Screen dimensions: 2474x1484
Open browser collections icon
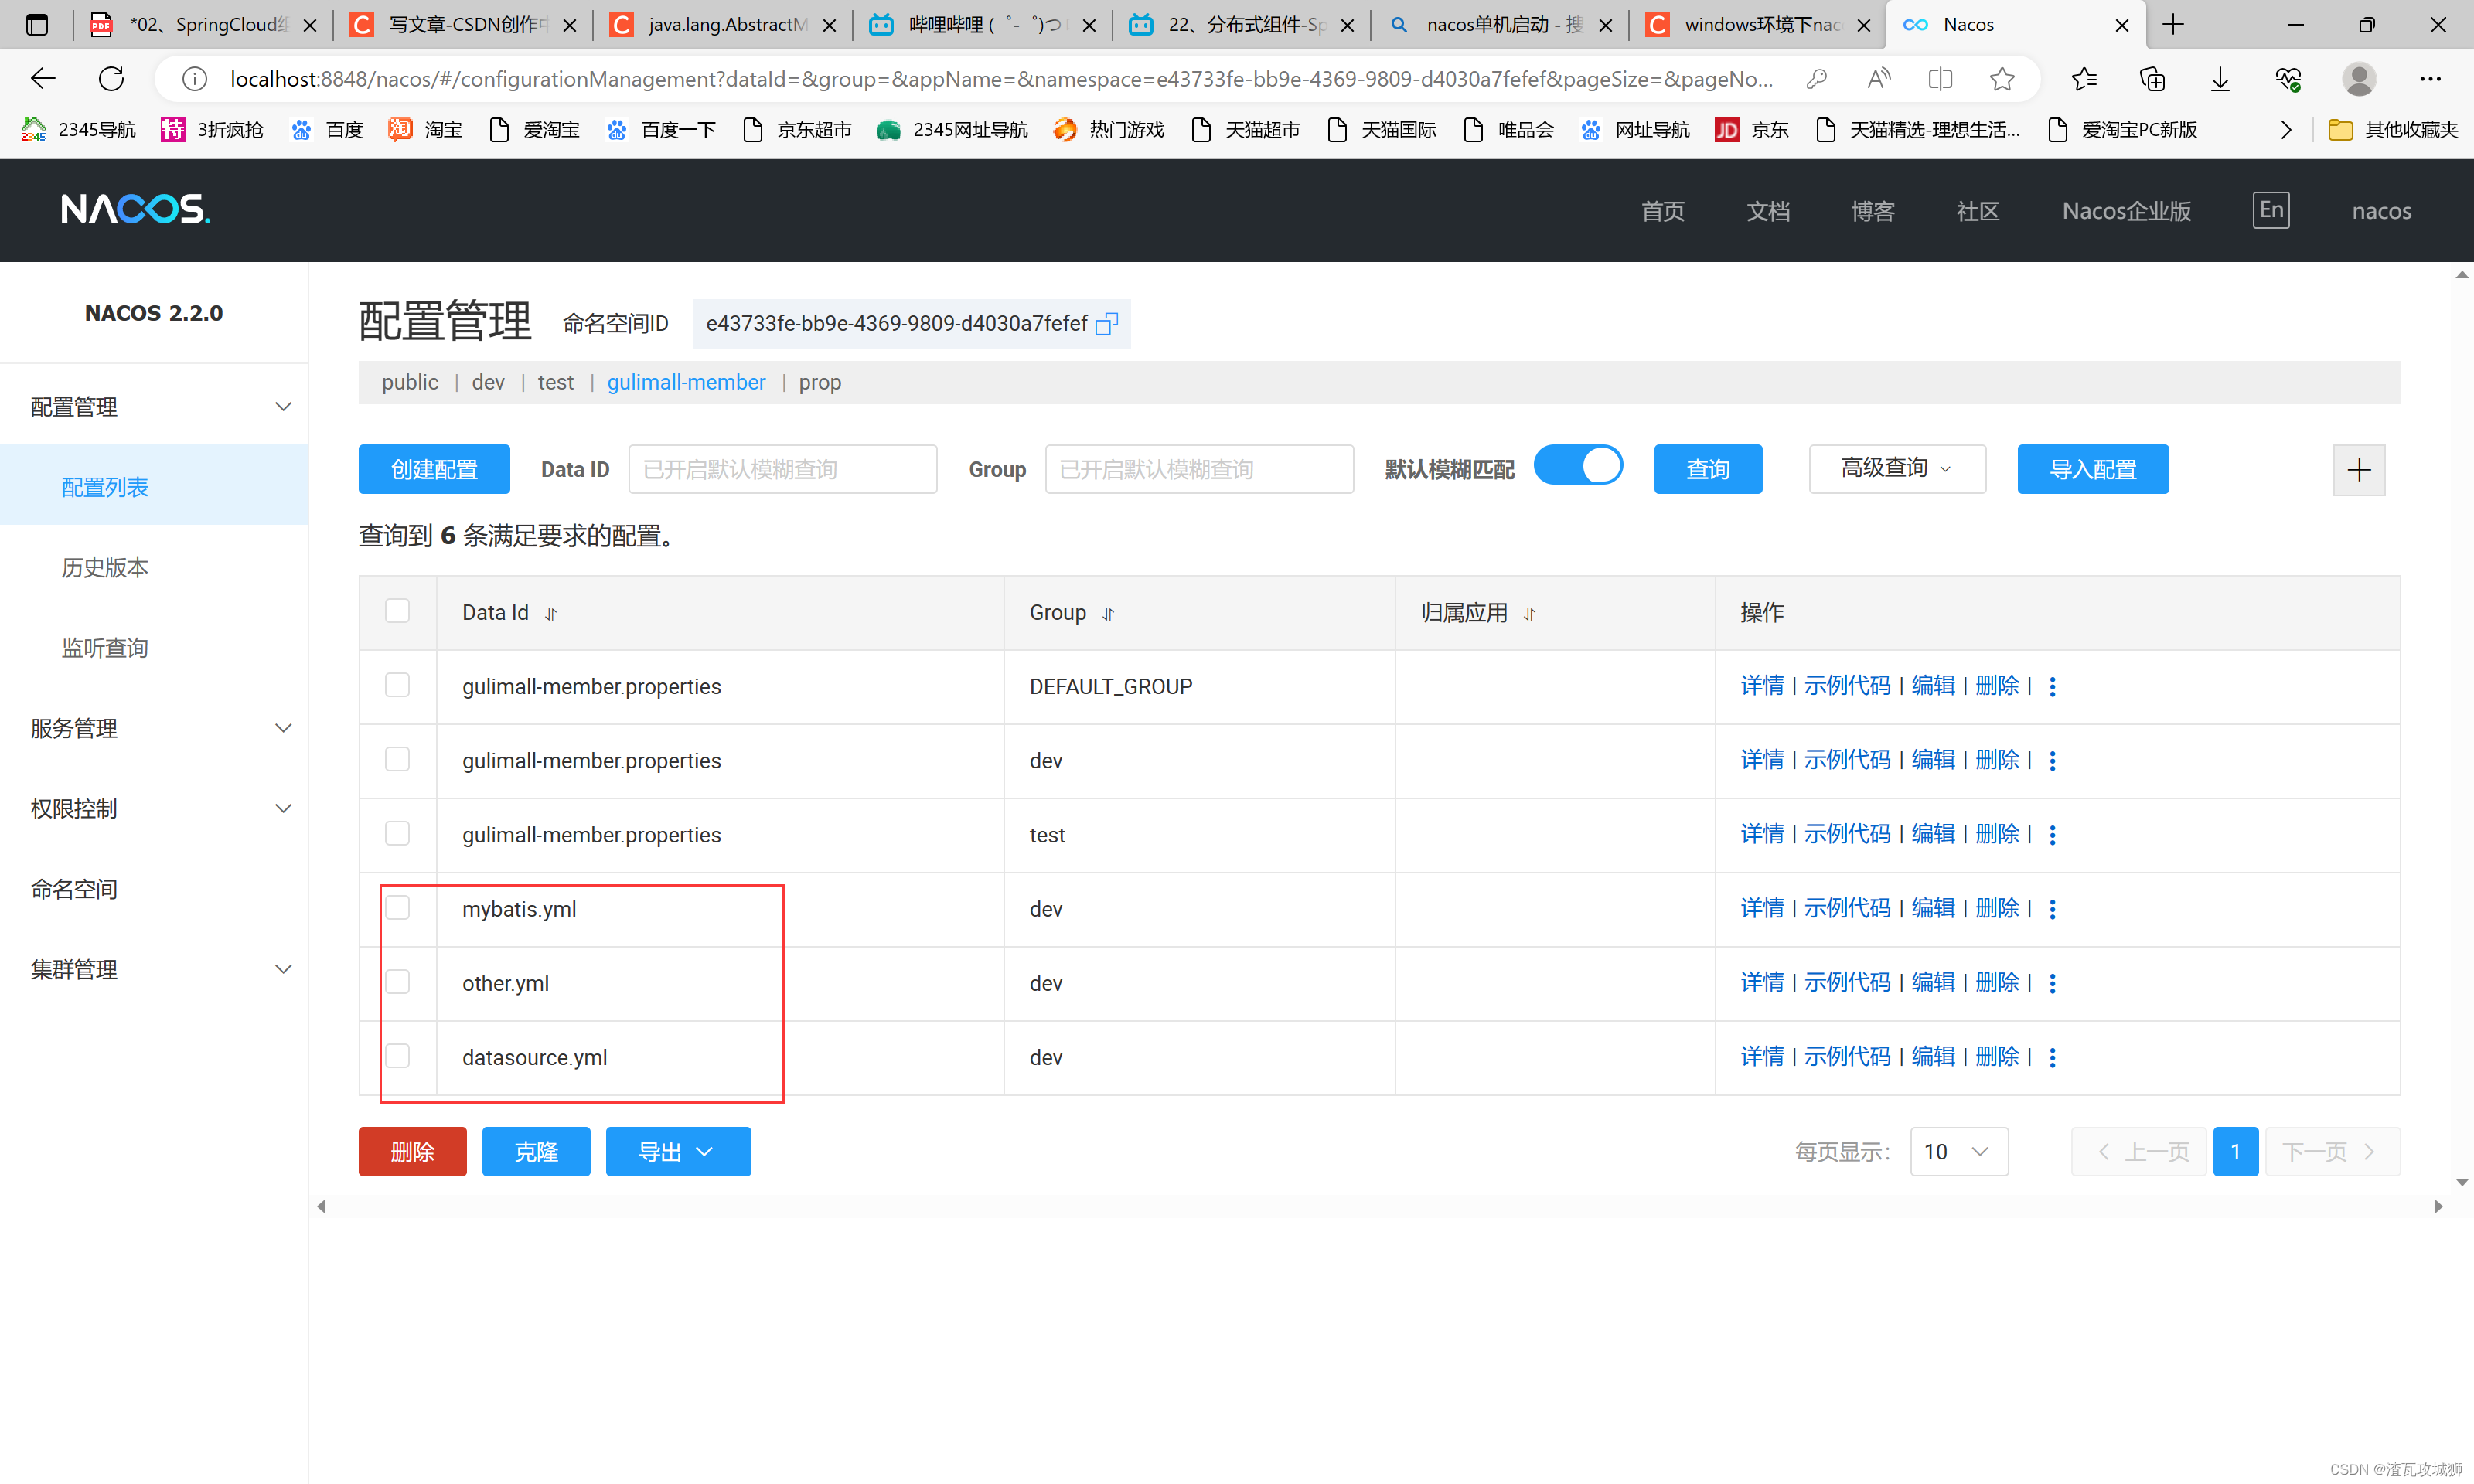pos(2151,78)
